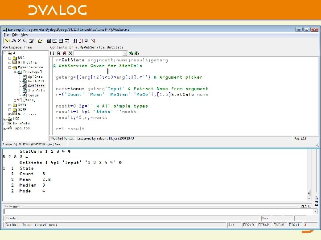
Task: Collapse the [Fns/Ops] tree node
Action: pos(15,72)
